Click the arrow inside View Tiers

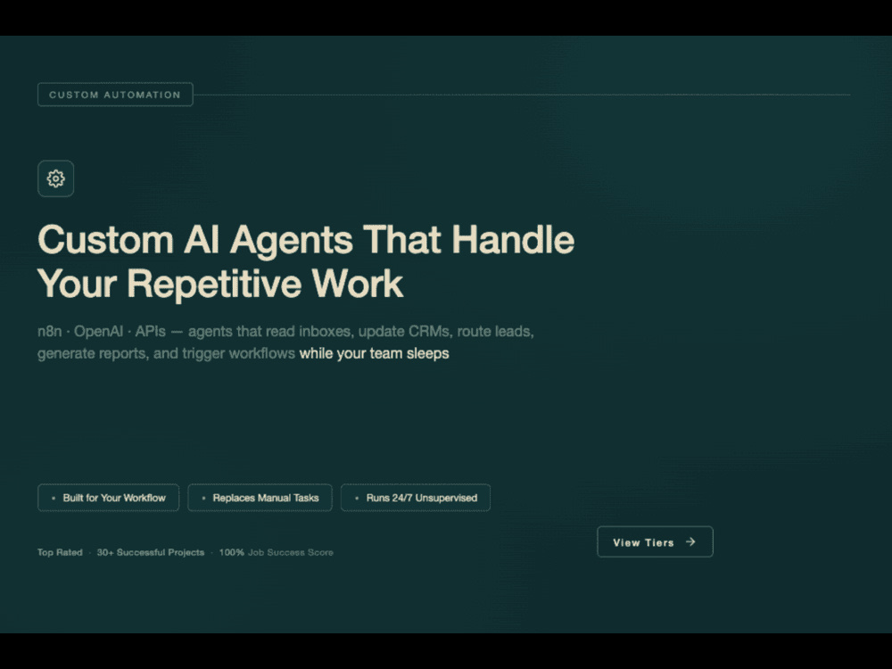pyautogui.click(x=690, y=541)
